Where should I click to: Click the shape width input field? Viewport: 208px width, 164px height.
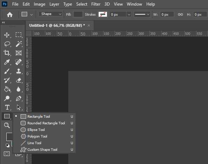[167, 15]
